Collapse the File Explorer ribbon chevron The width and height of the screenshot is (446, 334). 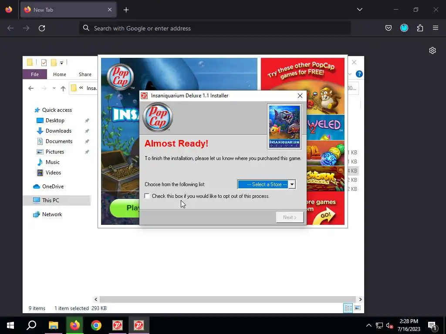click(x=350, y=74)
